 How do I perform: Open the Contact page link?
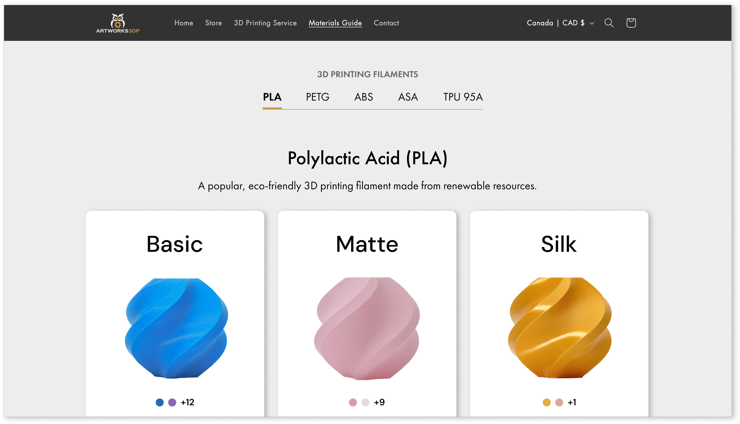[x=386, y=23]
